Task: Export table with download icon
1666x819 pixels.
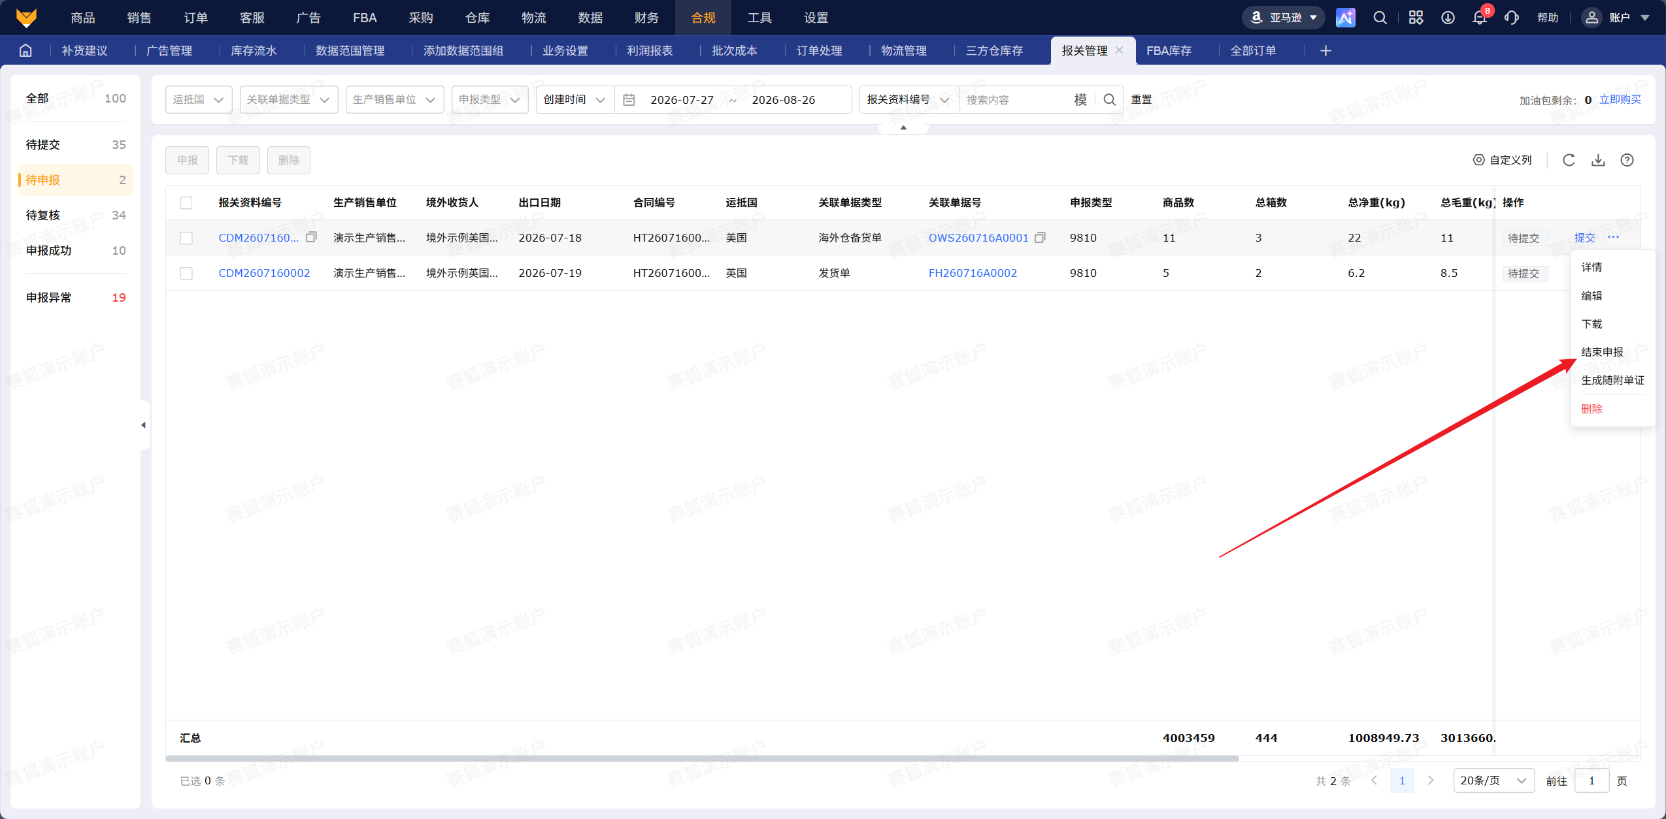Action: [1598, 160]
